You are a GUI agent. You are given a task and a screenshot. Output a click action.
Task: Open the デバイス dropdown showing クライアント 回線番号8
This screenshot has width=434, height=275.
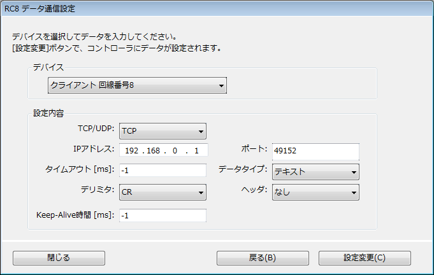137,85
